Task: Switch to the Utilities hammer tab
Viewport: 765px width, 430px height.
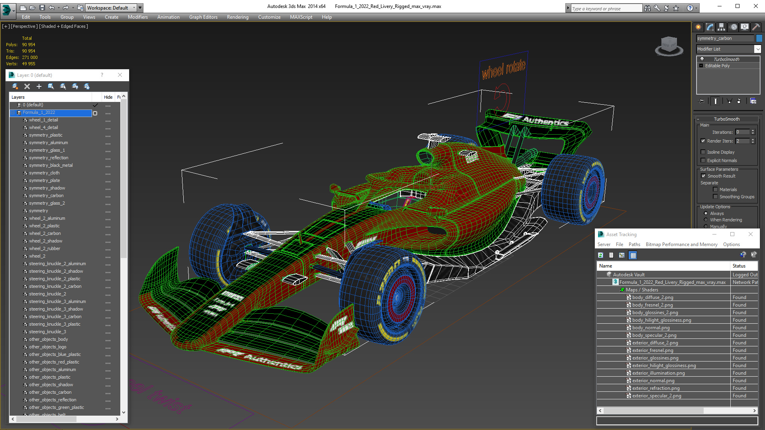Action: (x=756, y=27)
